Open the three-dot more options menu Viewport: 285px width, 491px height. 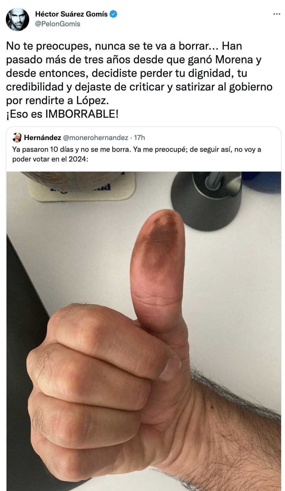coord(277,14)
